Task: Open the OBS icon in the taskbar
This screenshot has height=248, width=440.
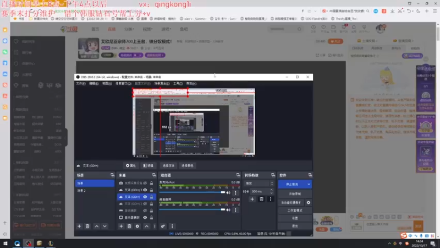Action: (x=29, y=244)
